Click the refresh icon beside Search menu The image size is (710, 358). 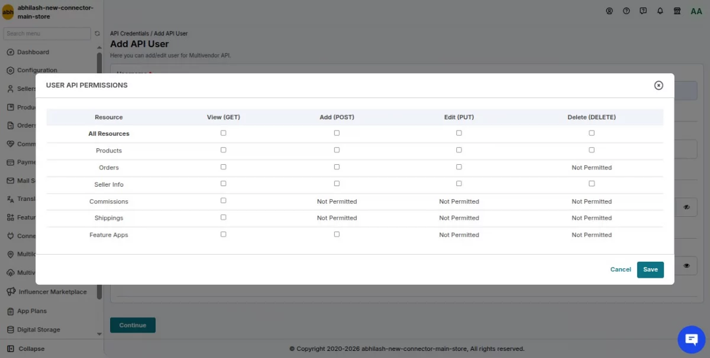point(98,34)
